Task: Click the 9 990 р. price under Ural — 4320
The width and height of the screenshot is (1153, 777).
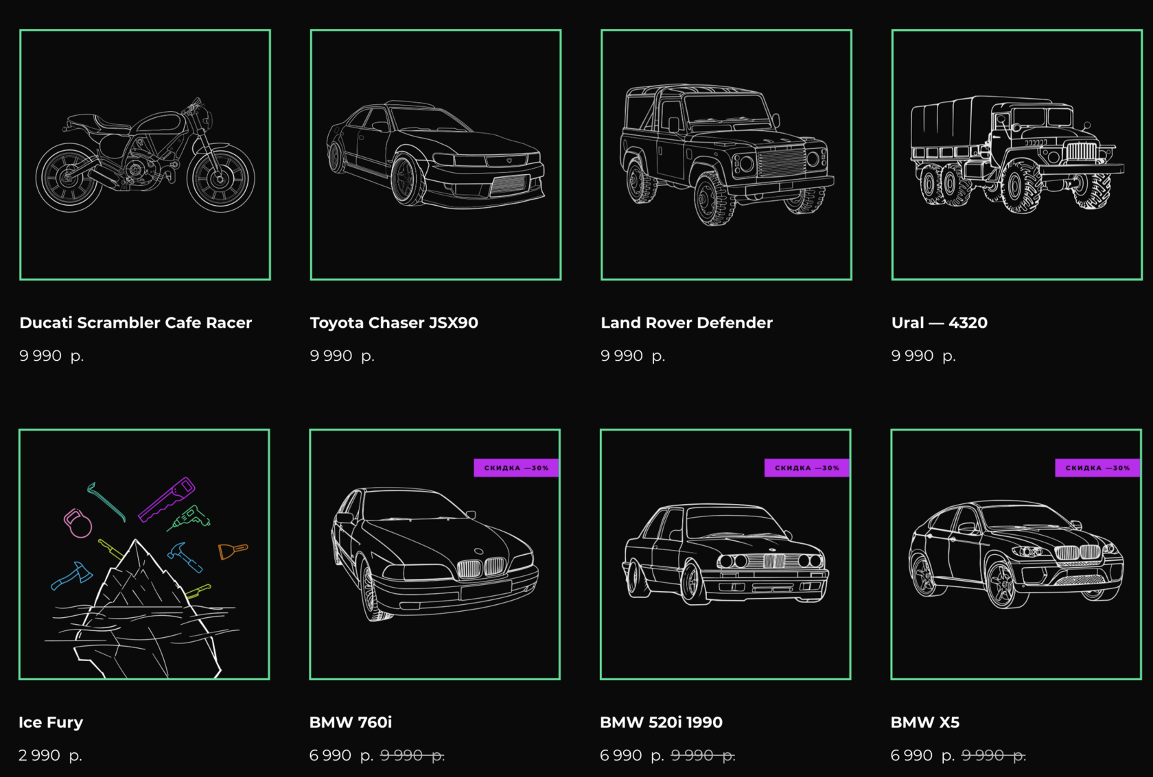Action: (924, 356)
